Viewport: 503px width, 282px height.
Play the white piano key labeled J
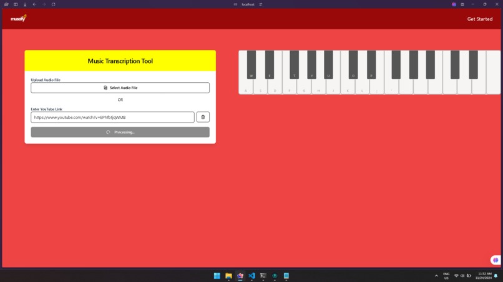333,87
